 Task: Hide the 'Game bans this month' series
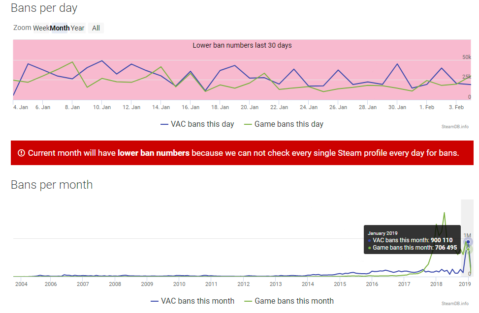[x=294, y=301]
